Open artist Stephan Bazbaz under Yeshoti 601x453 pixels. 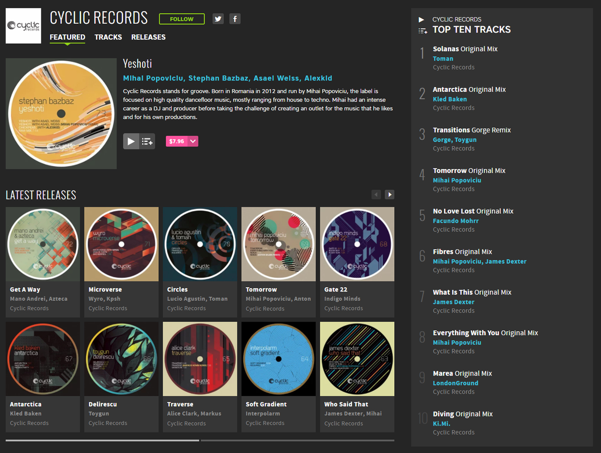click(x=218, y=78)
